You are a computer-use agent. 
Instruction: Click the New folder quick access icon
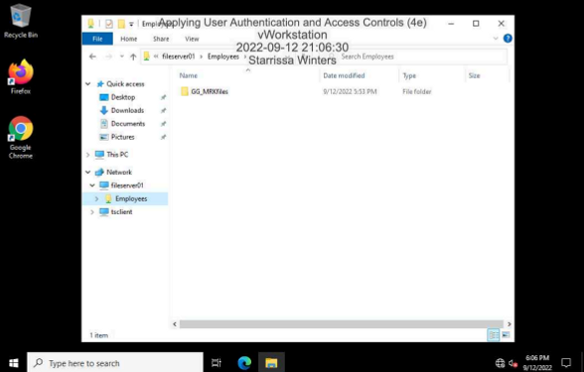121,24
